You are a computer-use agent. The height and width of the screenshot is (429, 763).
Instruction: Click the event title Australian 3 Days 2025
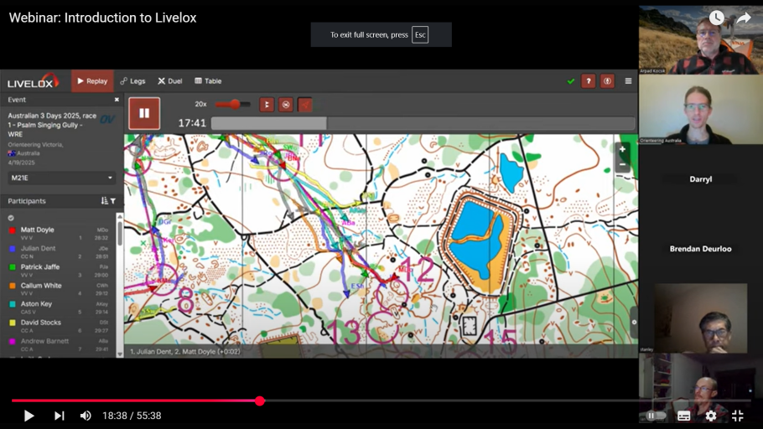pyautogui.click(x=52, y=125)
